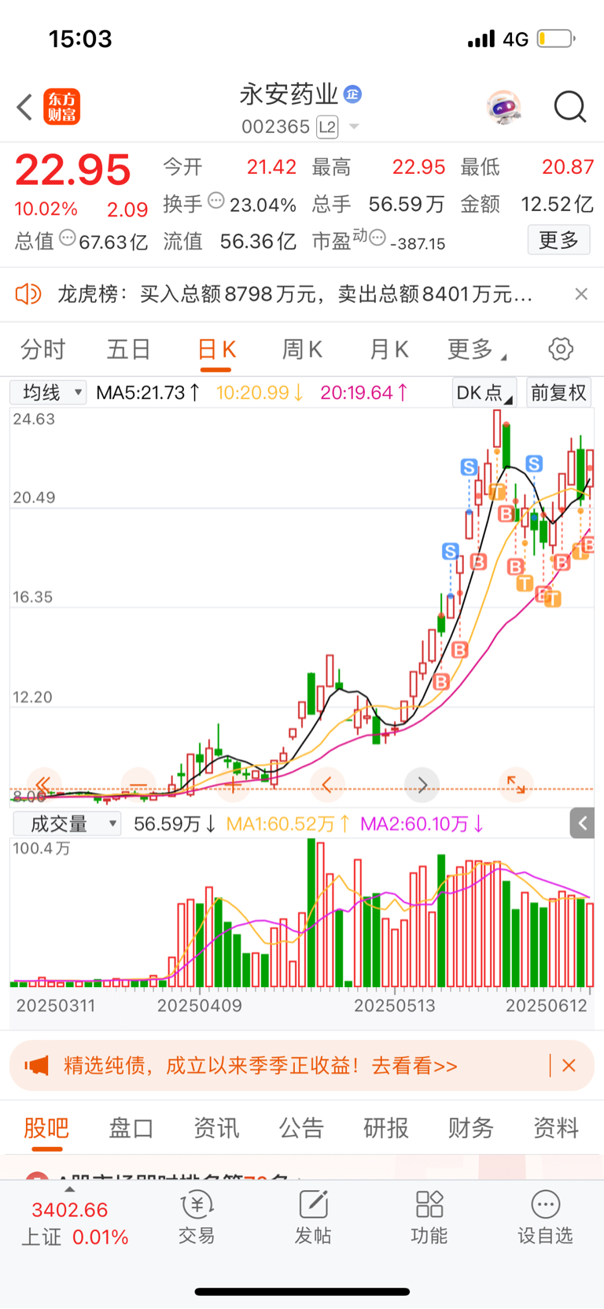Expand stock code dropdown arrow

point(354,127)
